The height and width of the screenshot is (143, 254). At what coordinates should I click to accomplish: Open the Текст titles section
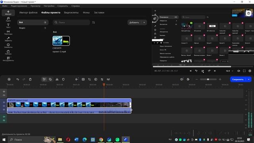coord(8,26)
